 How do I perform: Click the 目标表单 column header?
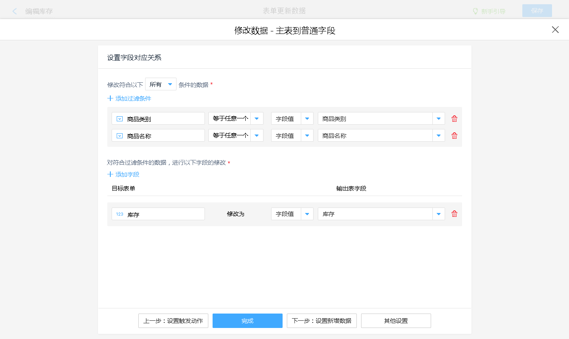[x=123, y=188]
